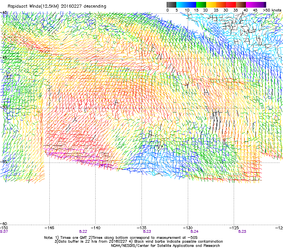283x248 pixels.
Task: Click the '-60' latitude axis label
Action: (x=3, y=224)
